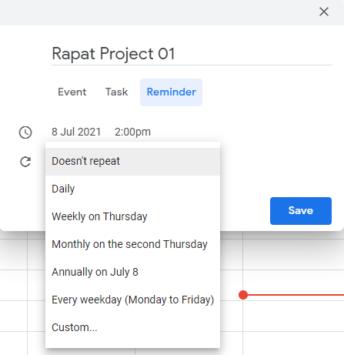Choose Monthly on the second Thursday

click(133, 245)
